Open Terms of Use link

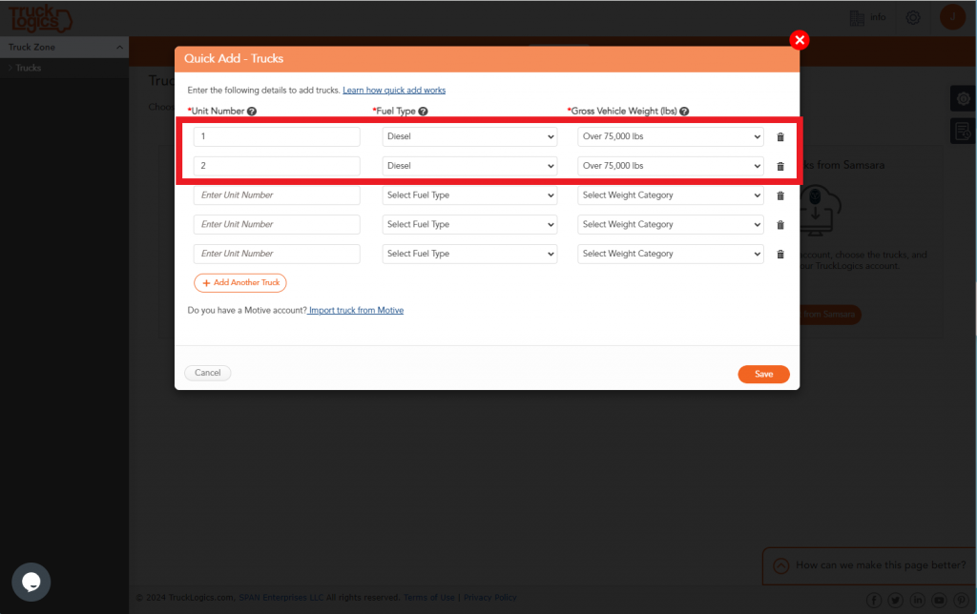click(428, 598)
